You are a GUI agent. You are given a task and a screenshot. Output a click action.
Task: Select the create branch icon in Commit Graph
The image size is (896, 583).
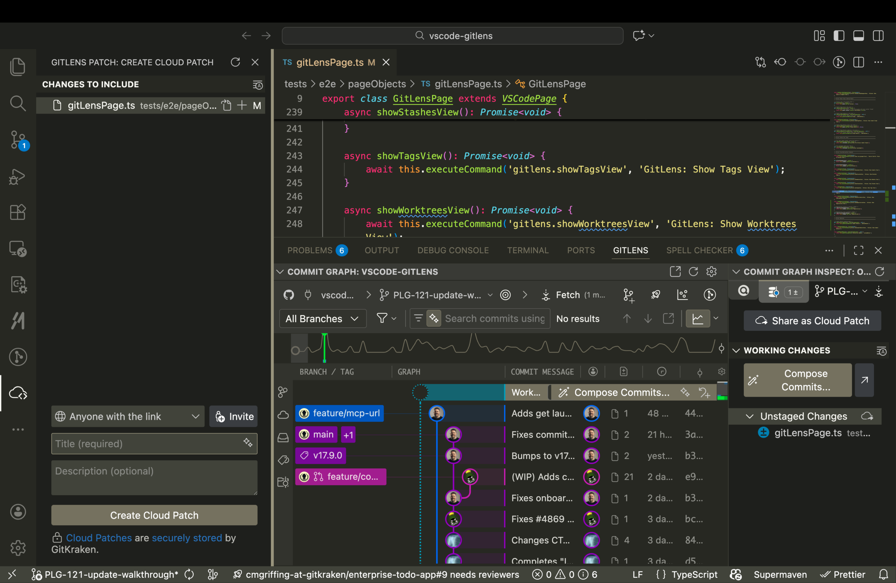[629, 295]
